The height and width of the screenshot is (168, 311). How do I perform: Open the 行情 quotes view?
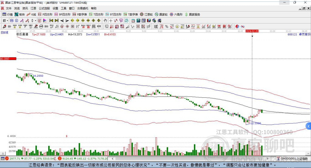tap(7, 15)
